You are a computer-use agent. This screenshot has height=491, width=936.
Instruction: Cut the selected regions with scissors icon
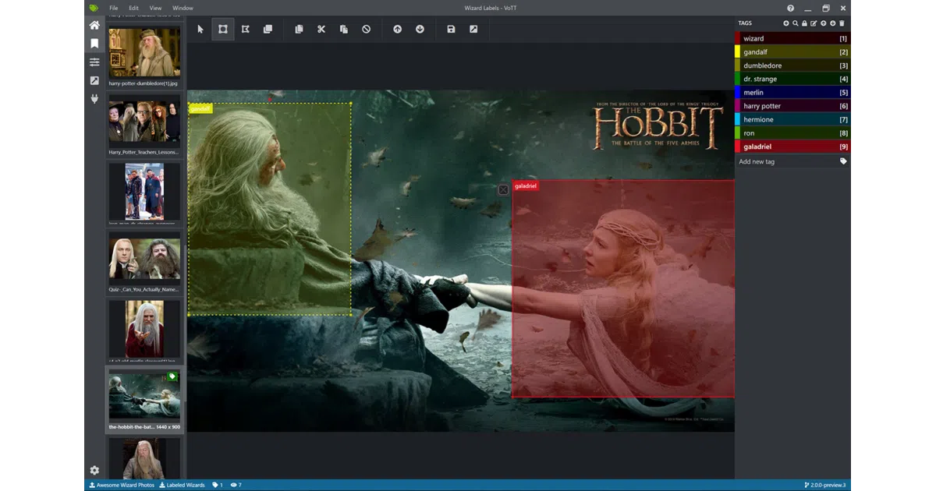coord(321,30)
